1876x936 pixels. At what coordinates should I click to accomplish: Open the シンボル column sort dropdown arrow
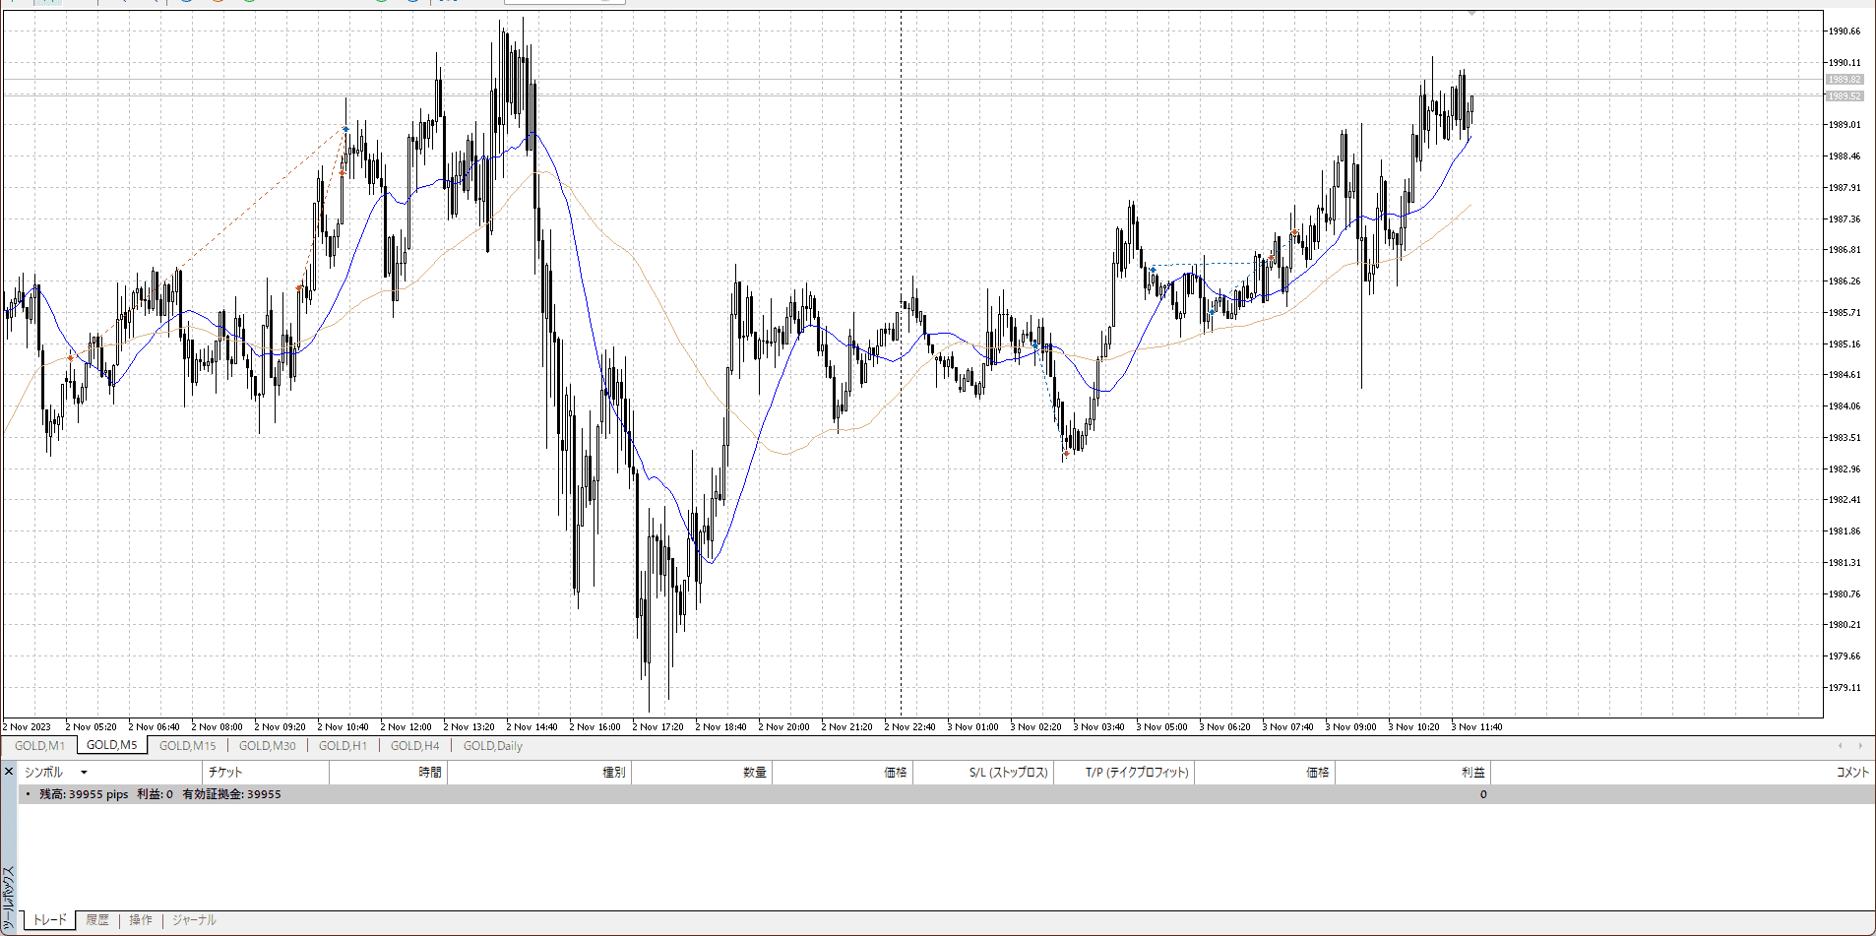84,773
